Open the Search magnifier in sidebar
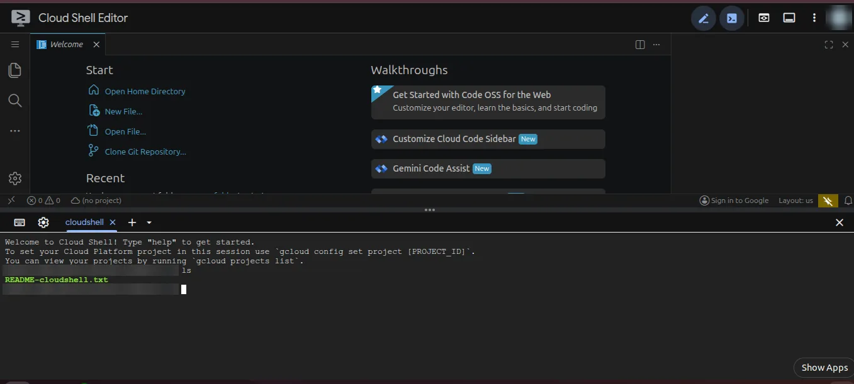854x384 pixels. coord(15,101)
